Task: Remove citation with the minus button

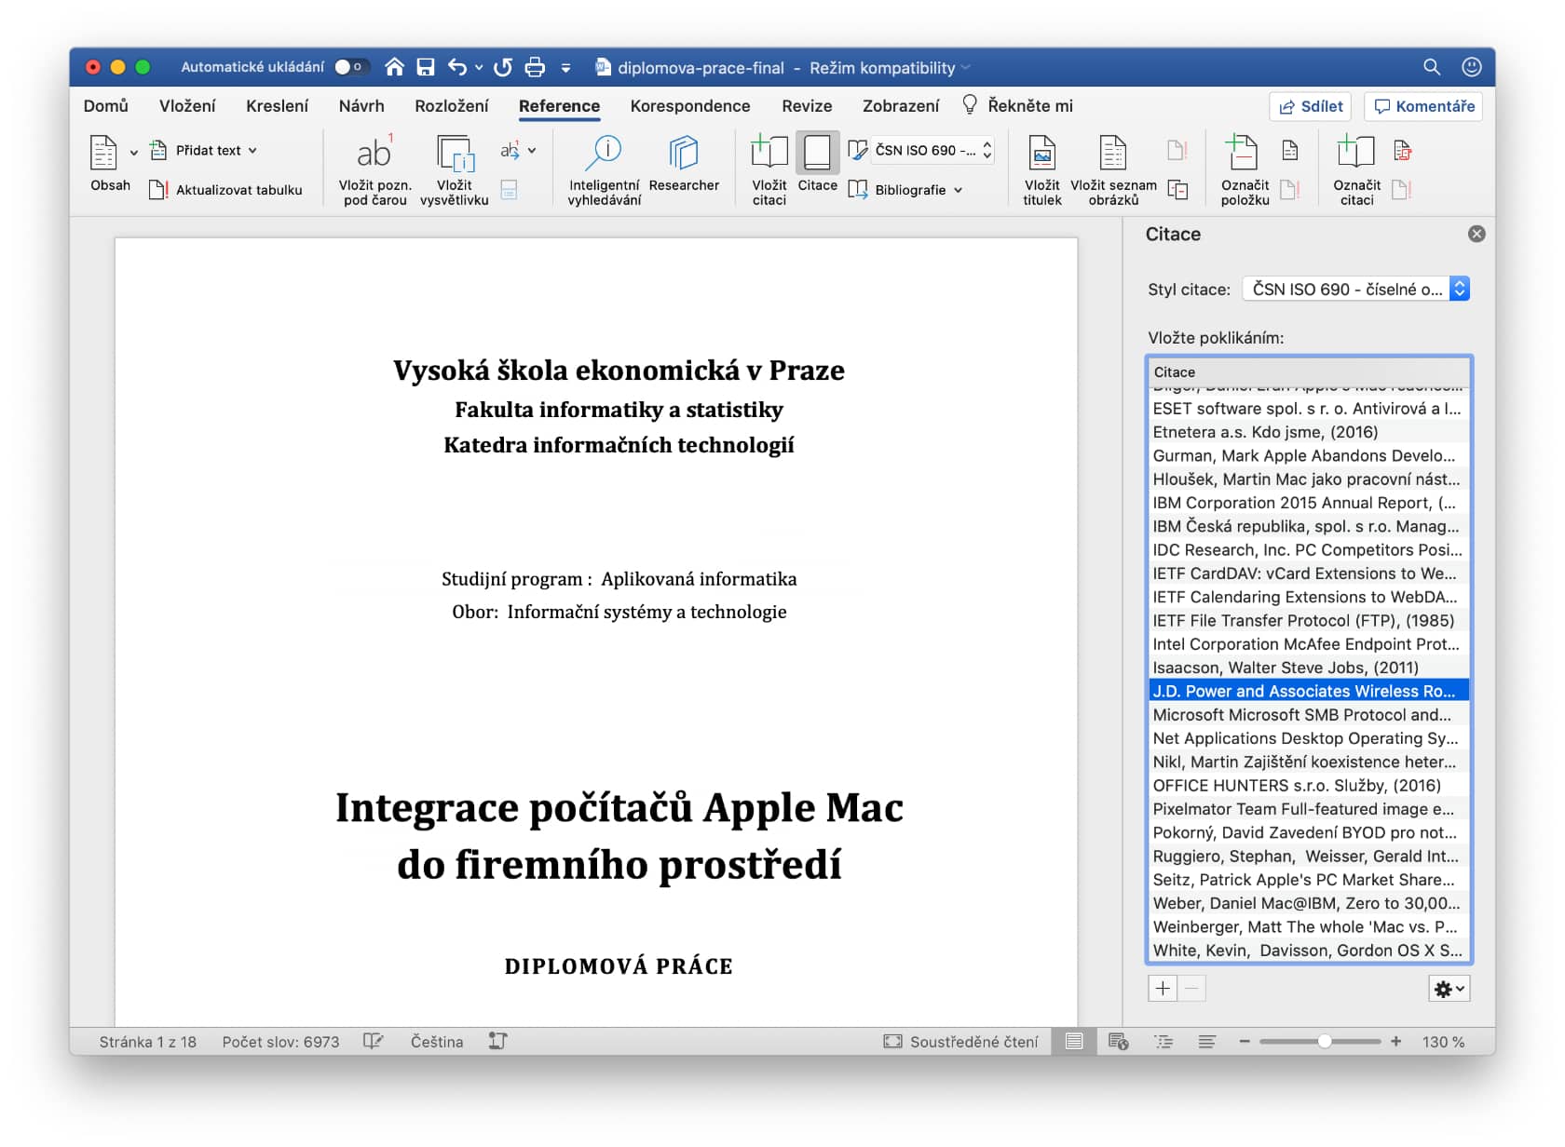Action: point(1191,989)
